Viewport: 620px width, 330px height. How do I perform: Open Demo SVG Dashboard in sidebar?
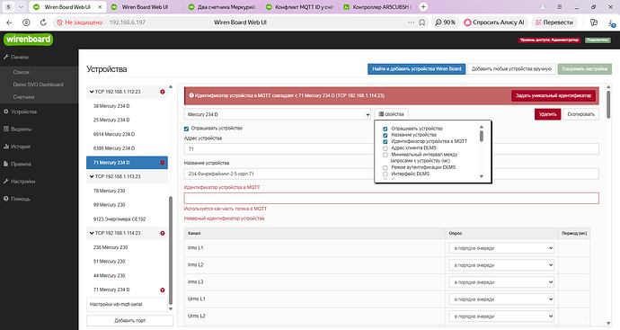click(x=38, y=85)
